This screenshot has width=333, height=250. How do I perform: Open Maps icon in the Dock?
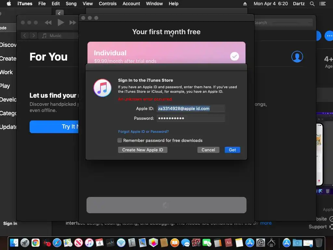click(x=68, y=243)
